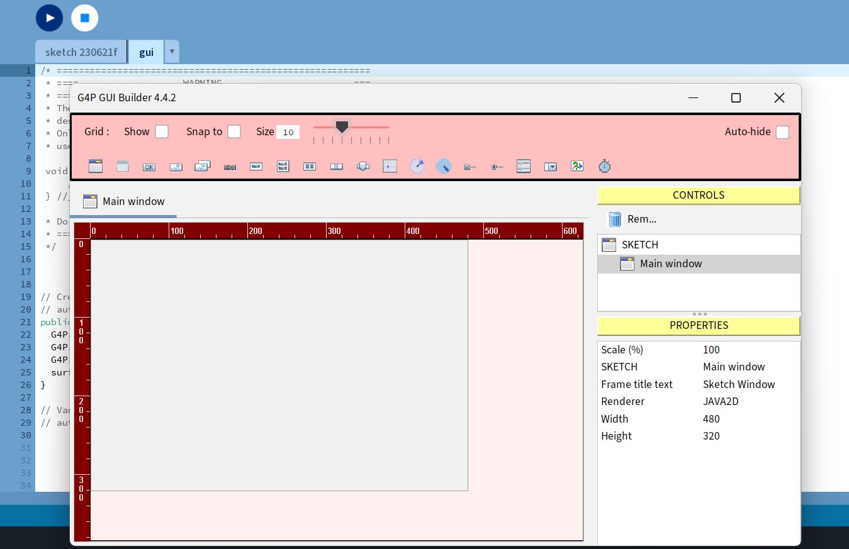Add a Drop List control
Screen dimensions: 849x549
coord(551,167)
